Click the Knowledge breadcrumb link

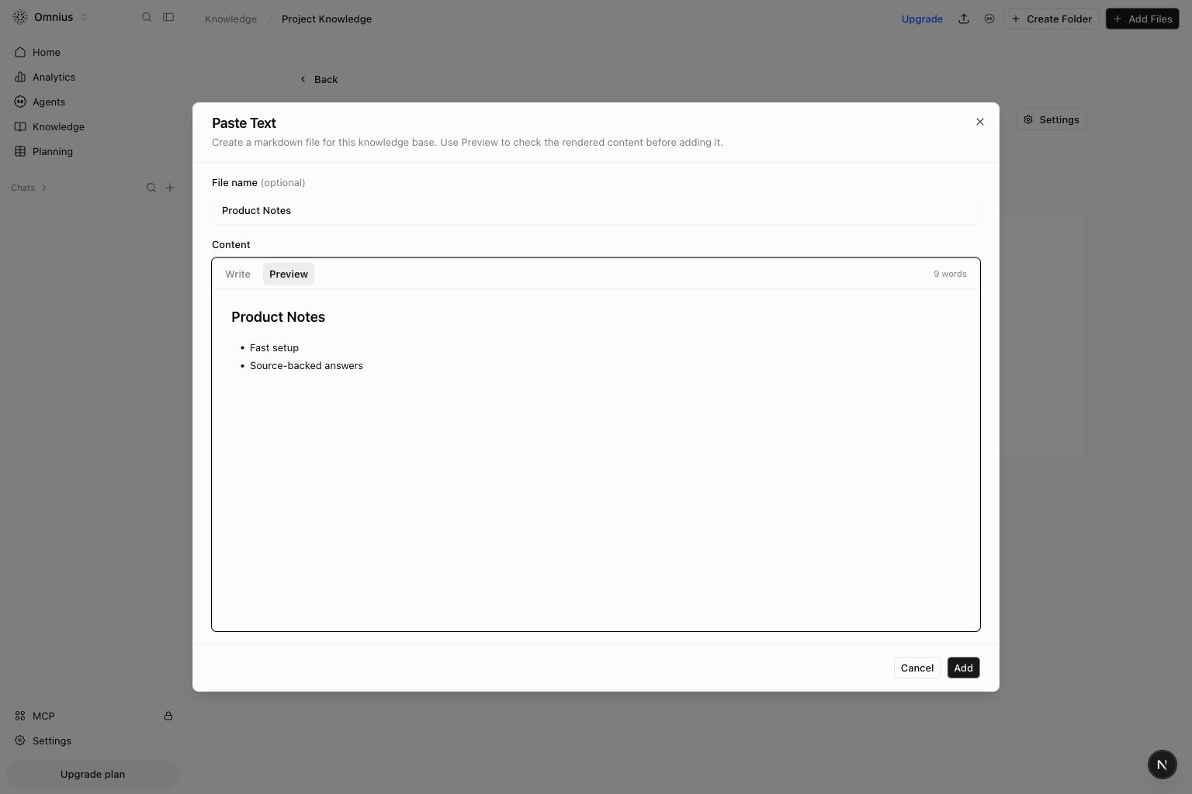pos(230,19)
